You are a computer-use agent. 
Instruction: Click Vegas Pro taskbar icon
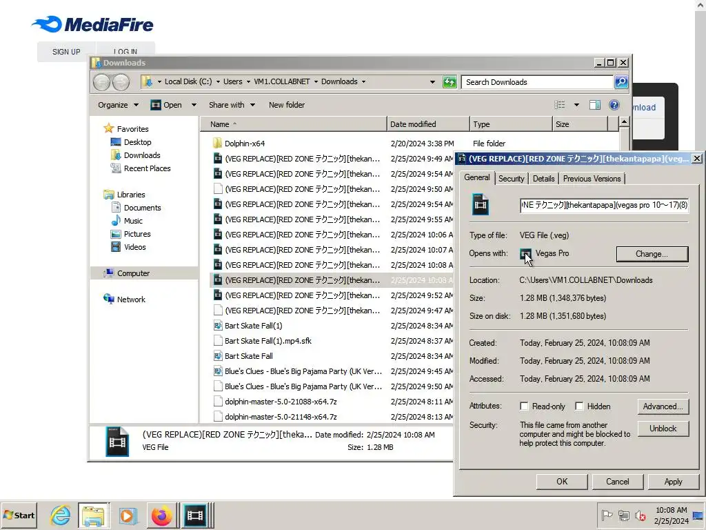pyautogui.click(x=195, y=515)
